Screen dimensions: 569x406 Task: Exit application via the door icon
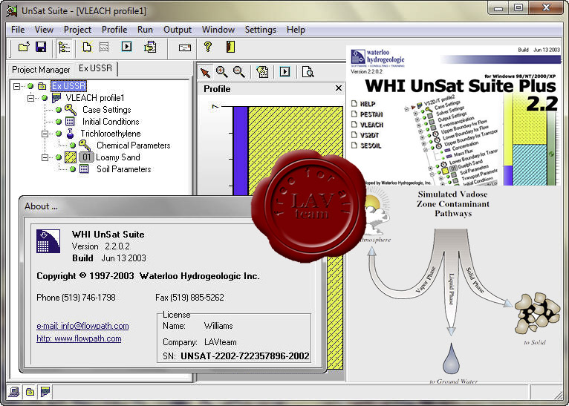tap(230, 47)
